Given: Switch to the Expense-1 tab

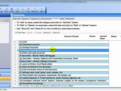Looking at the screenshot, I should 26,18.
